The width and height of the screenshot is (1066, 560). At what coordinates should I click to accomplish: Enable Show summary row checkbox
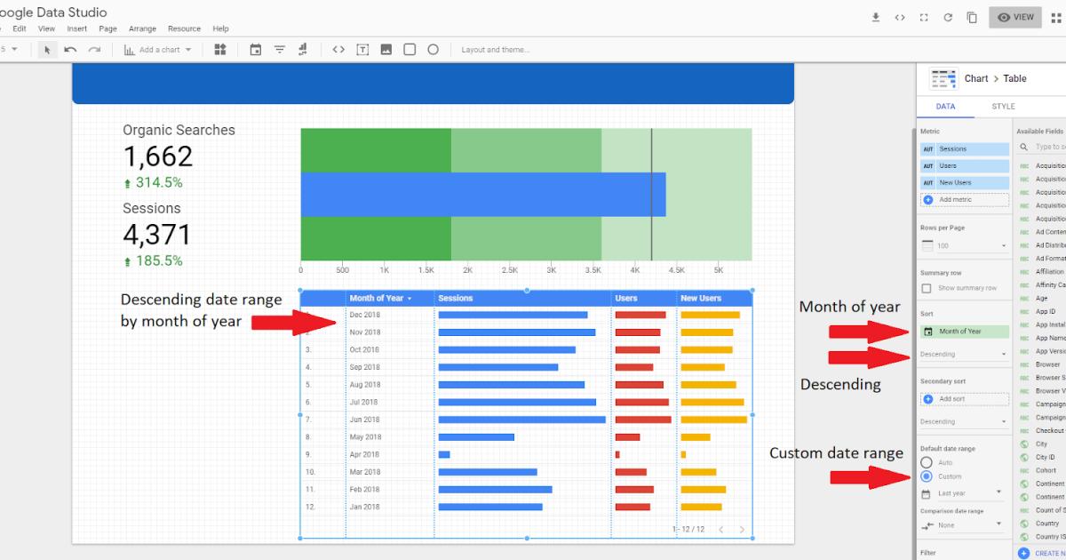pos(927,288)
